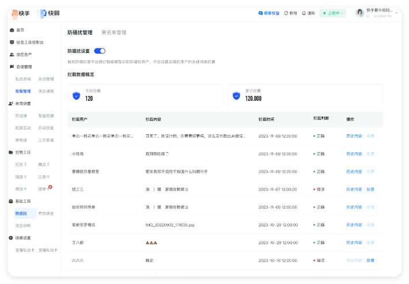
Task: Switch to the 防骚扰管理 tab
Action: point(80,32)
